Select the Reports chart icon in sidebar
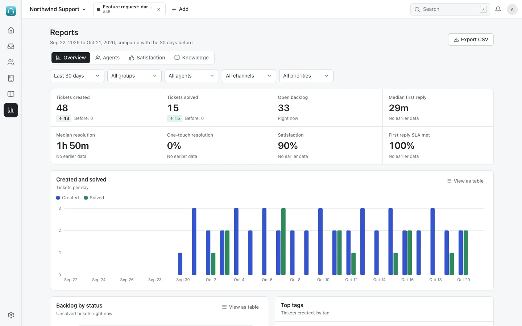The height and width of the screenshot is (326, 522). pos(11,110)
